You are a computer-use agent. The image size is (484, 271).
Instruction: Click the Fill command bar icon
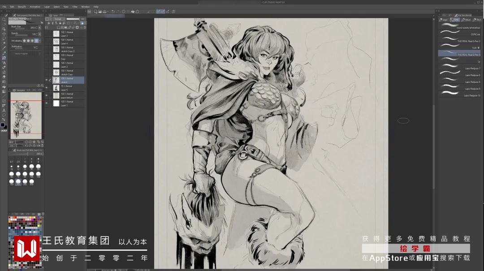point(133,11)
